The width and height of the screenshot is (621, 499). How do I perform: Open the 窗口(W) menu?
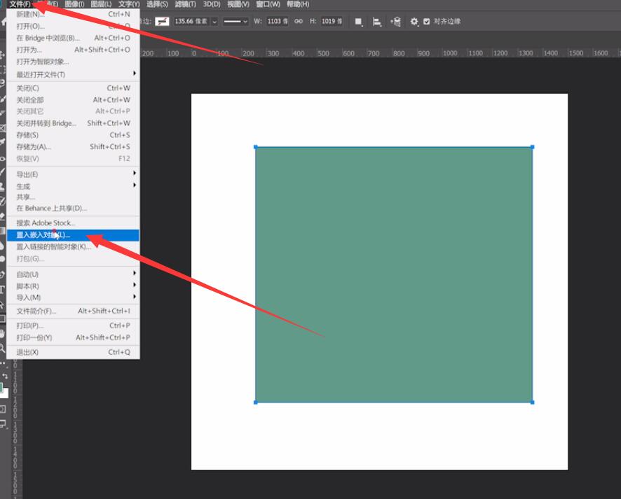point(268,4)
